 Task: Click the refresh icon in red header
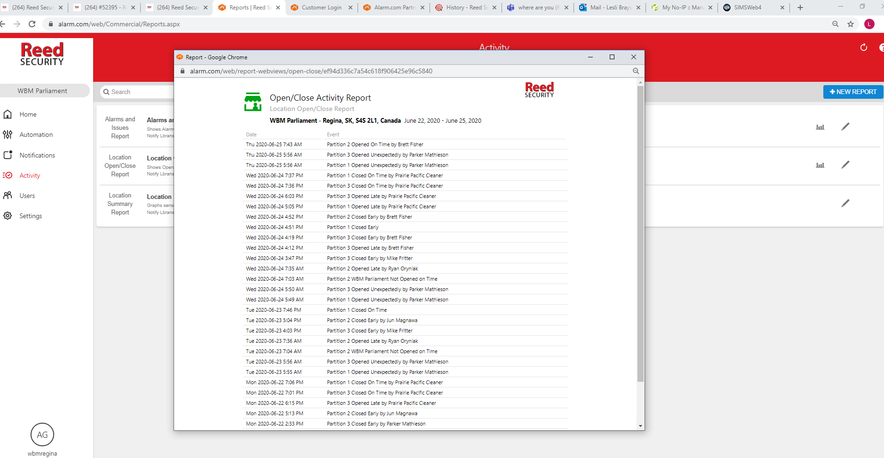click(864, 47)
